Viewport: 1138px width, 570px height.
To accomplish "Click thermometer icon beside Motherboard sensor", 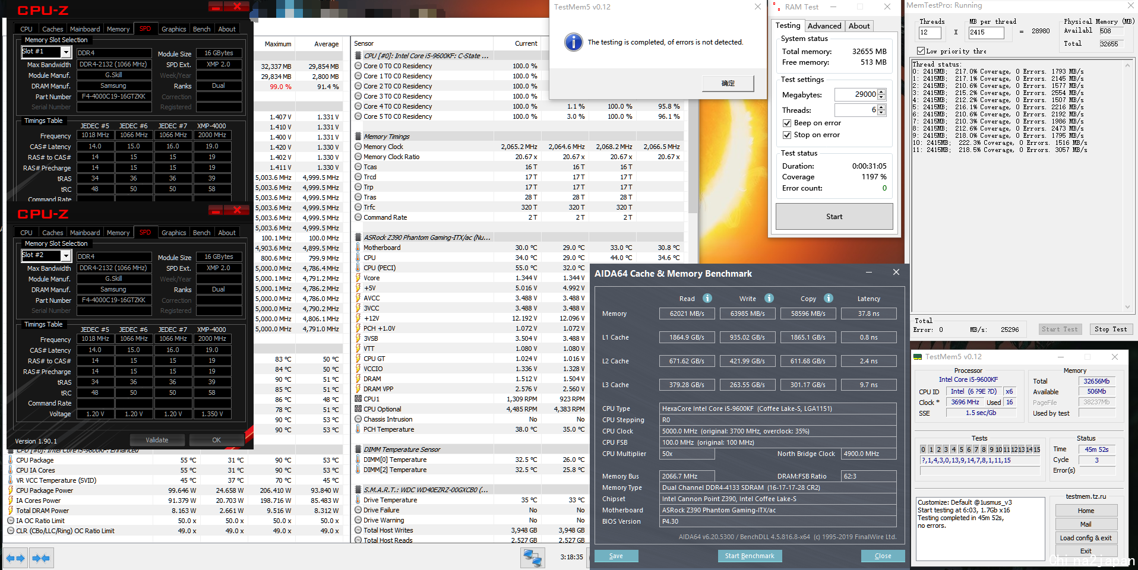I will [x=358, y=248].
